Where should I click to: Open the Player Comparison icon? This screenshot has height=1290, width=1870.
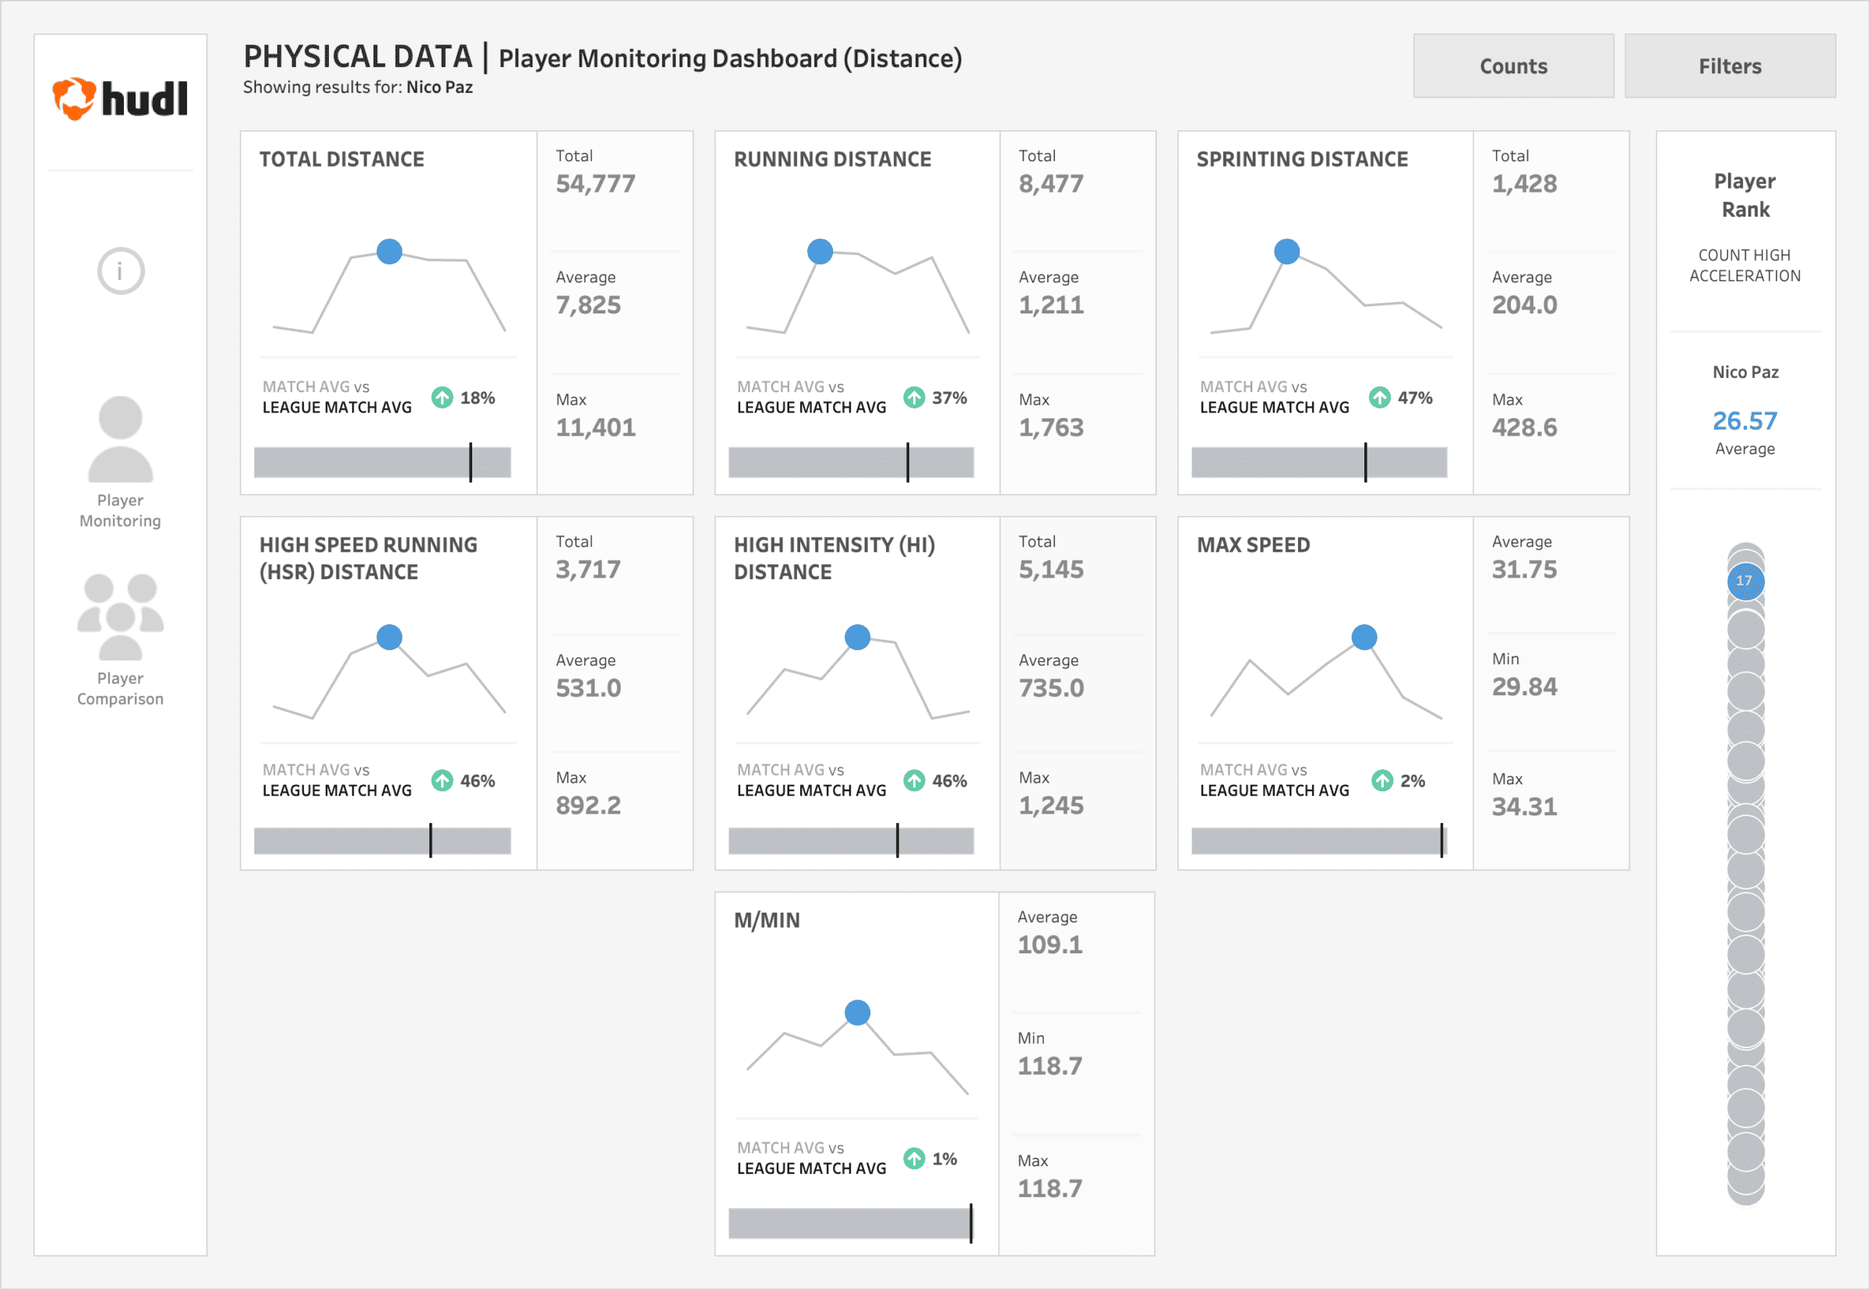coord(120,617)
